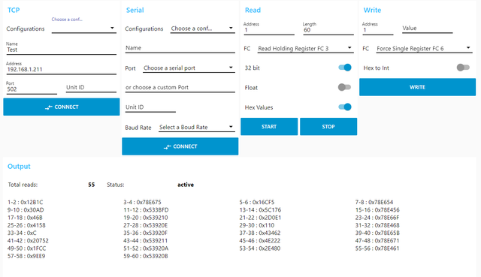Select output row 49-50 : 0x1FCC
Image resolution: width=481 pixels, height=277 pixels.
click(27, 248)
